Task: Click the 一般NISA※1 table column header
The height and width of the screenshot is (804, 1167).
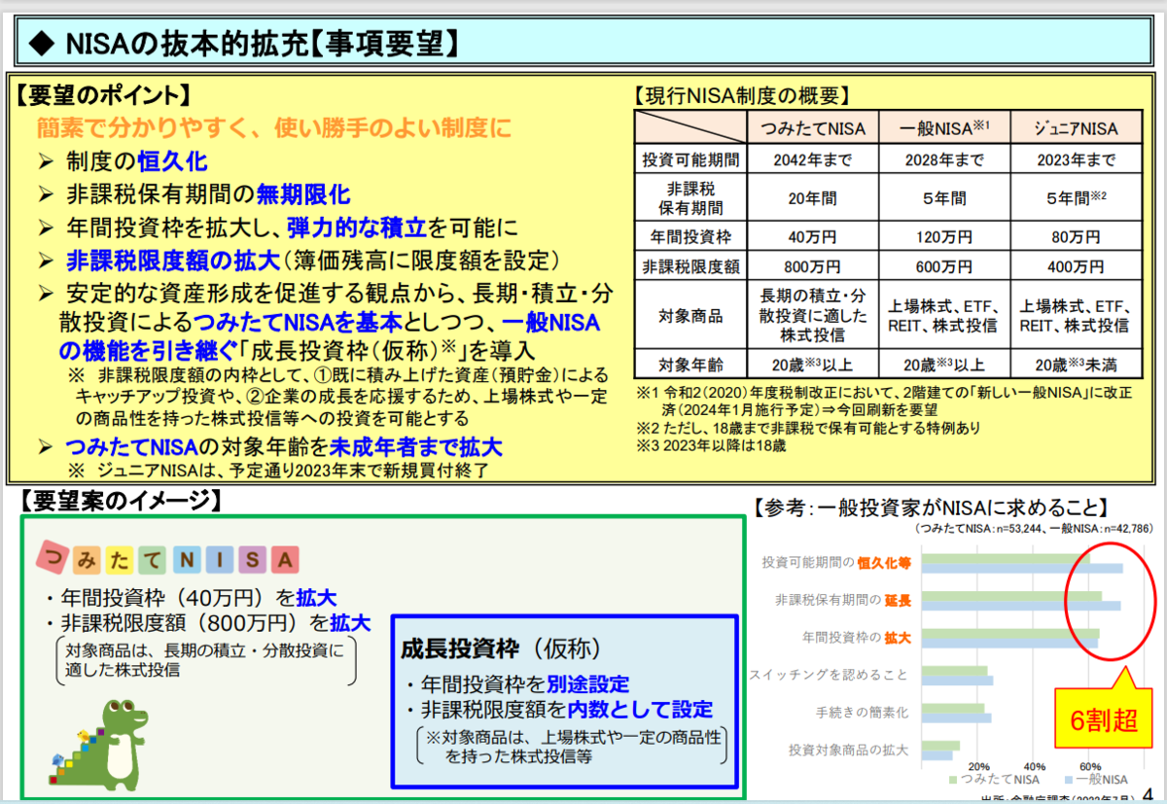Action: coord(943,128)
